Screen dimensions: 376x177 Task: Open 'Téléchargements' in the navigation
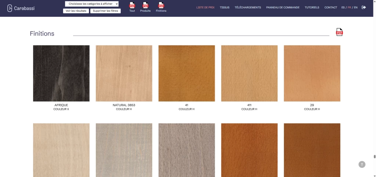point(247,7)
